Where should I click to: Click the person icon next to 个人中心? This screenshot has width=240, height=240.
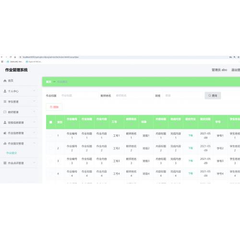(x=5, y=91)
